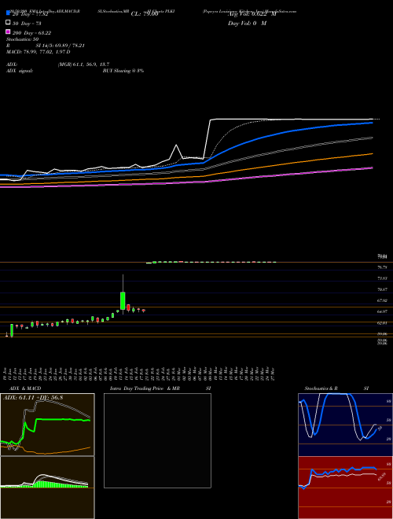The width and height of the screenshot is (393, 519).
Task: Click the 76.78 price axis label
Action: coord(382,267)
